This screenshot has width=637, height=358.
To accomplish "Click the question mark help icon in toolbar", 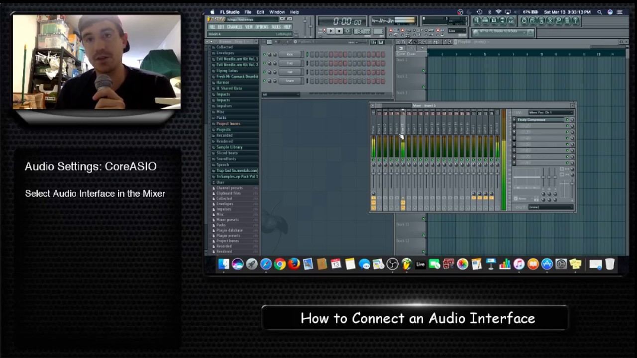I will [575, 20].
